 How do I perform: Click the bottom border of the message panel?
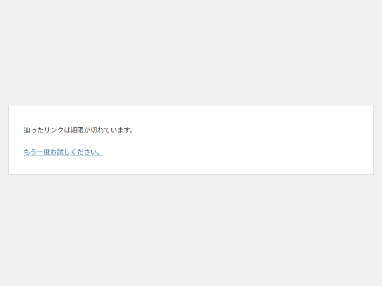pyautogui.click(x=191, y=174)
